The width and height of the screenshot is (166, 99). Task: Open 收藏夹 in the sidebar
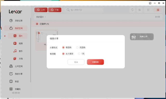(x=16, y=89)
